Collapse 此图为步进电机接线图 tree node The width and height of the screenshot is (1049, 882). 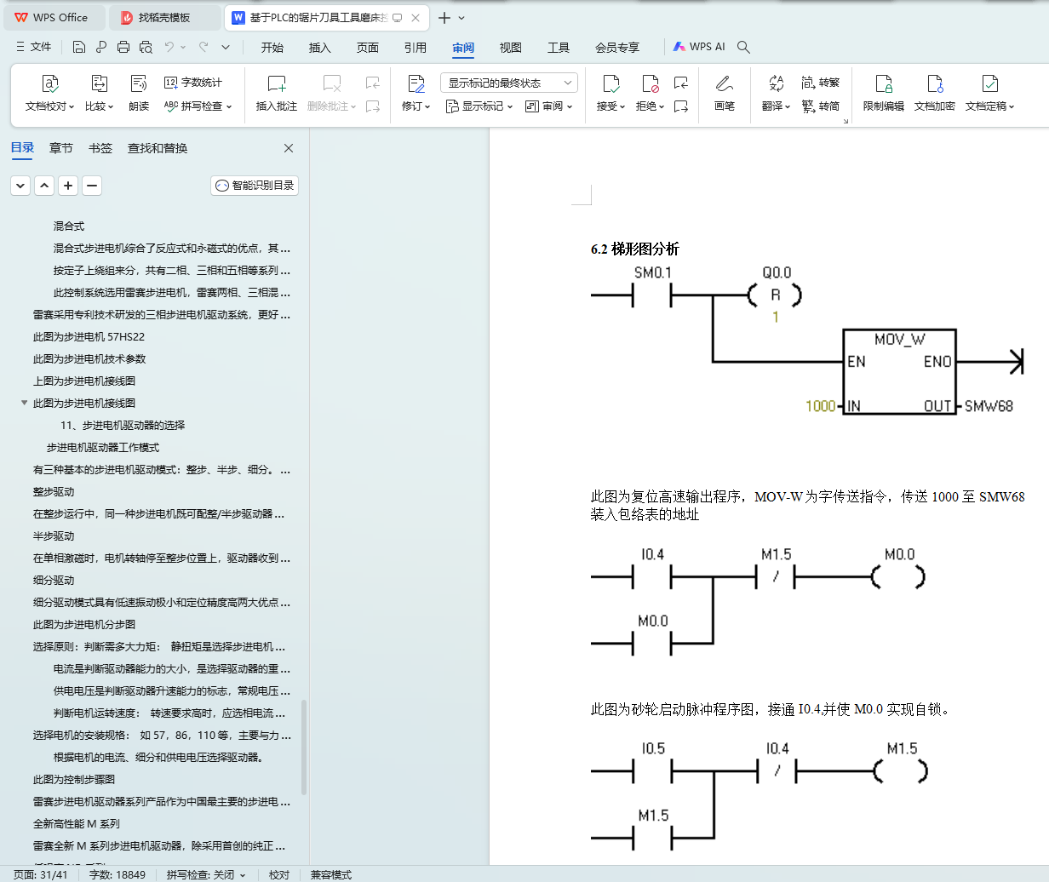[x=24, y=403]
